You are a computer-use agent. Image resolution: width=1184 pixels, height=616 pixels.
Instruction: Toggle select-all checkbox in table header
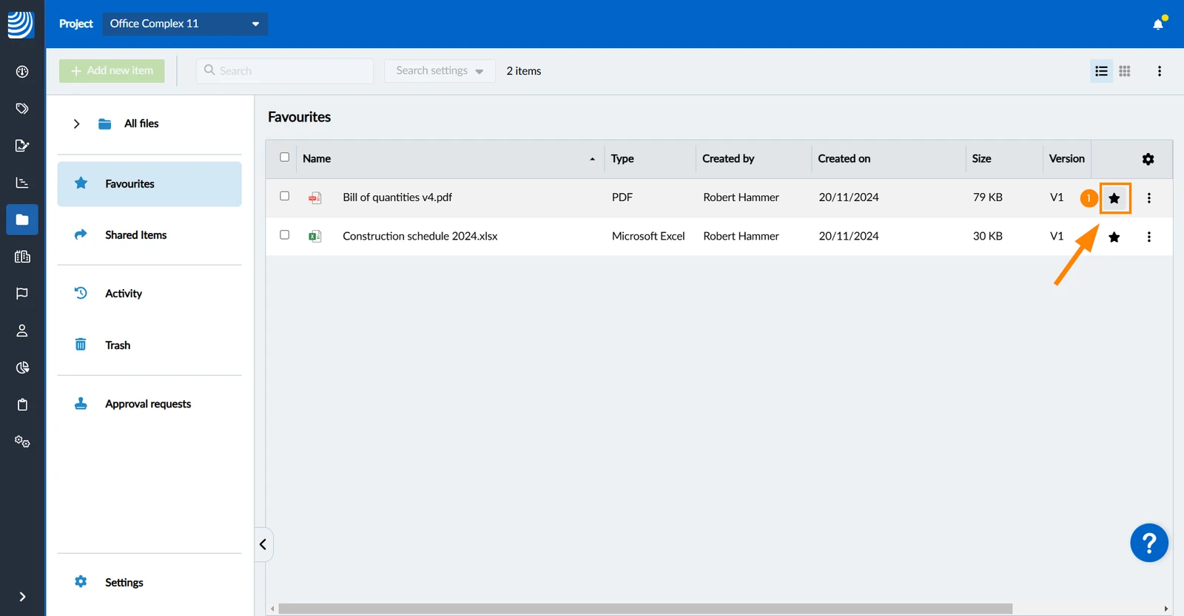pyautogui.click(x=285, y=158)
